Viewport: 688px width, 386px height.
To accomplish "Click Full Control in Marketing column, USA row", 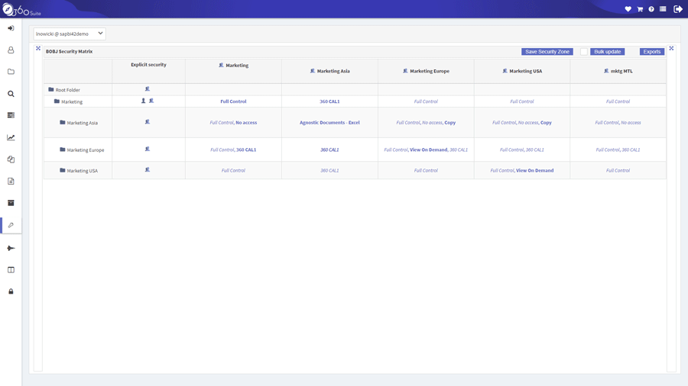I will point(233,171).
